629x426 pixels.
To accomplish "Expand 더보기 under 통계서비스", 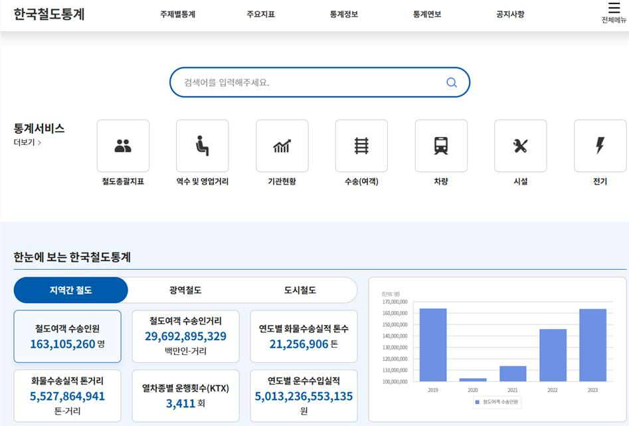I will (28, 142).
